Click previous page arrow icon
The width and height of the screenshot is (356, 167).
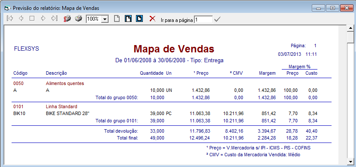pyautogui.click(x=21, y=18)
